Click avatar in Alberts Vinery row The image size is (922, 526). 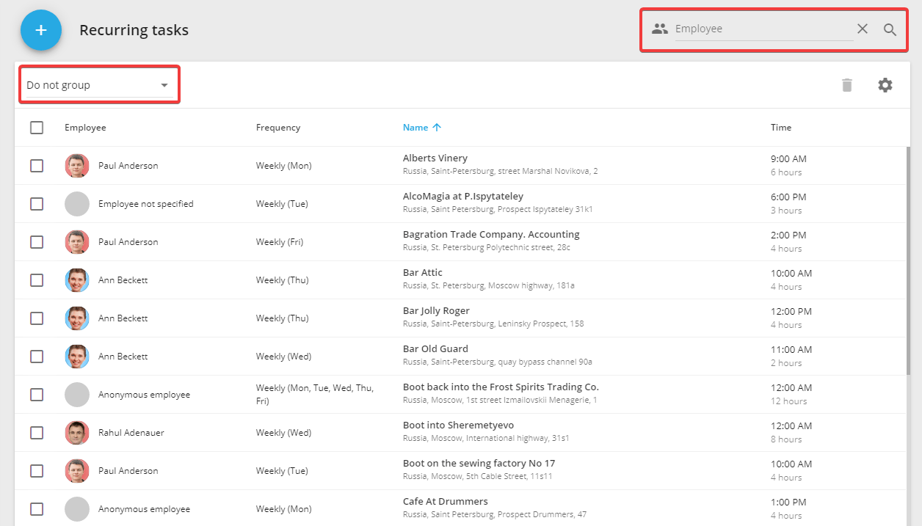[77, 166]
